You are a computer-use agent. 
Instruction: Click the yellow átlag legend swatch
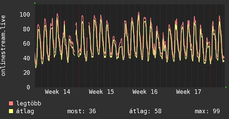pyautogui.click(x=11, y=111)
